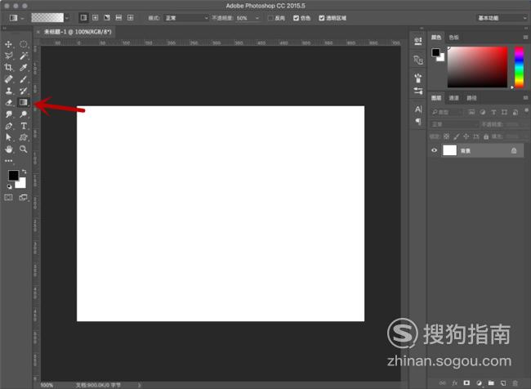Select the Custom Shape tool

tap(24, 137)
